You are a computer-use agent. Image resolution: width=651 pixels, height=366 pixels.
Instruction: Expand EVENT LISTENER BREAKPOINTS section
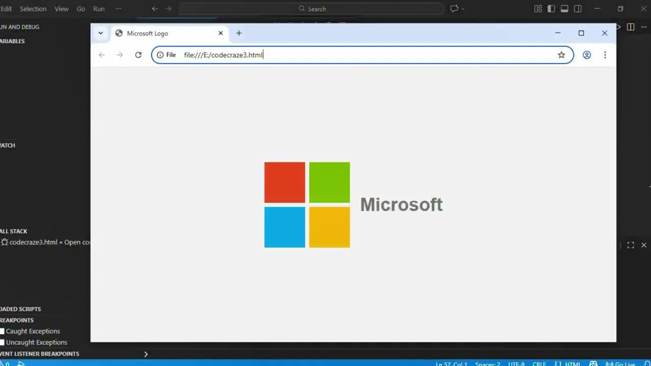(40, 354)
